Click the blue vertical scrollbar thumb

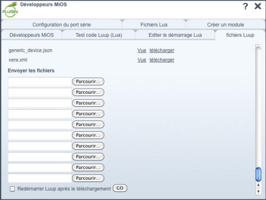click(259, 174)
